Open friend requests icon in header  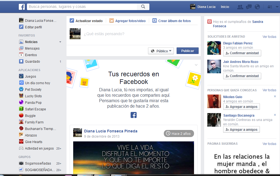(x=240, y=7)
